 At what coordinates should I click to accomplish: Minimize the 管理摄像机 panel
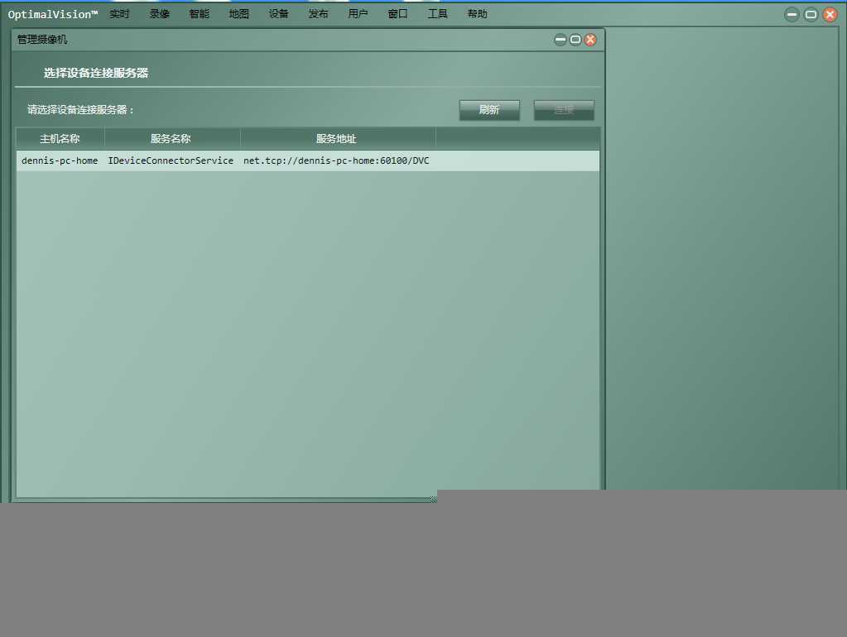coord(561,40)
